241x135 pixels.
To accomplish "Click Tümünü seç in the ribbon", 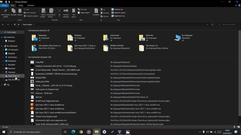I will [x=117, y=9].
